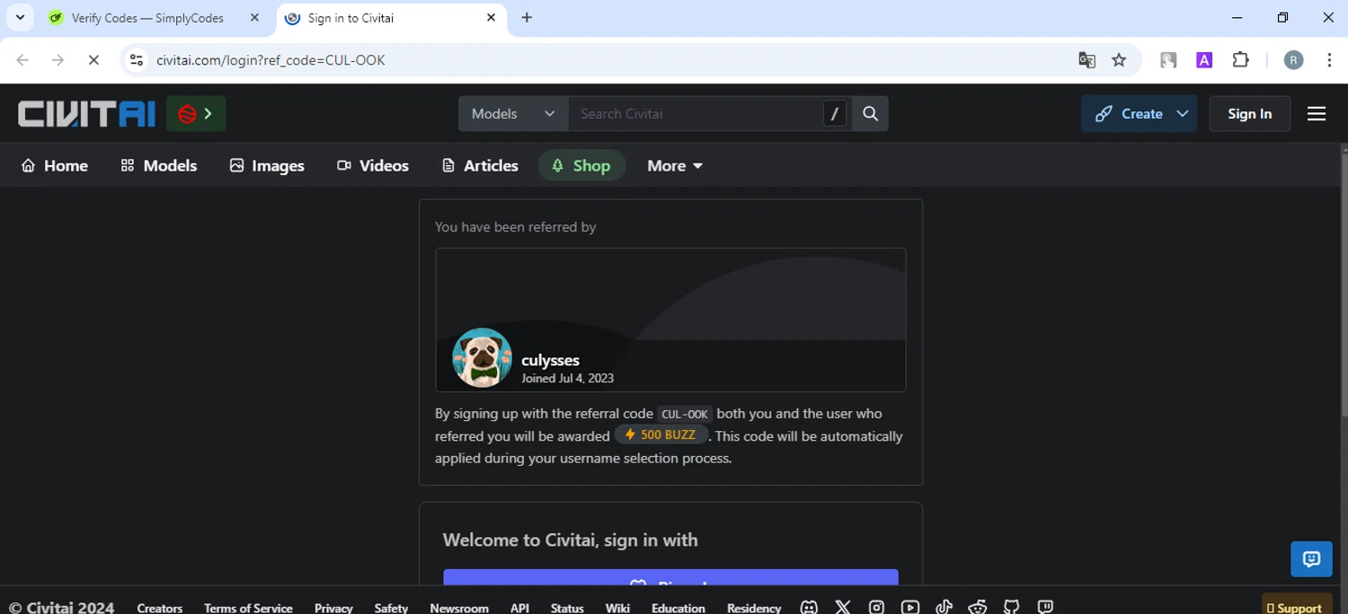The image size is (1348, 614).
Task: Expand the More navigation menu
Action: coord(675,166)
